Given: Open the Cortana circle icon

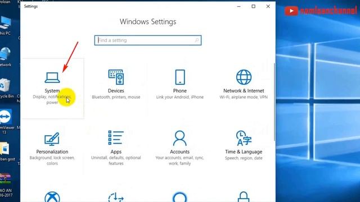Looking at the screenshot, I should tap(180, 197).
